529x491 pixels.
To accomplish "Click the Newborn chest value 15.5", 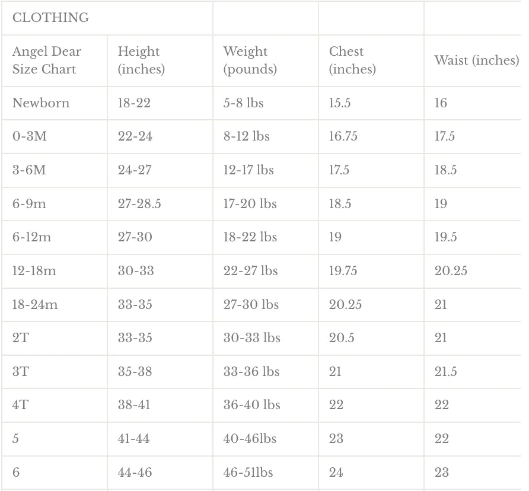I will click(340, 103).
